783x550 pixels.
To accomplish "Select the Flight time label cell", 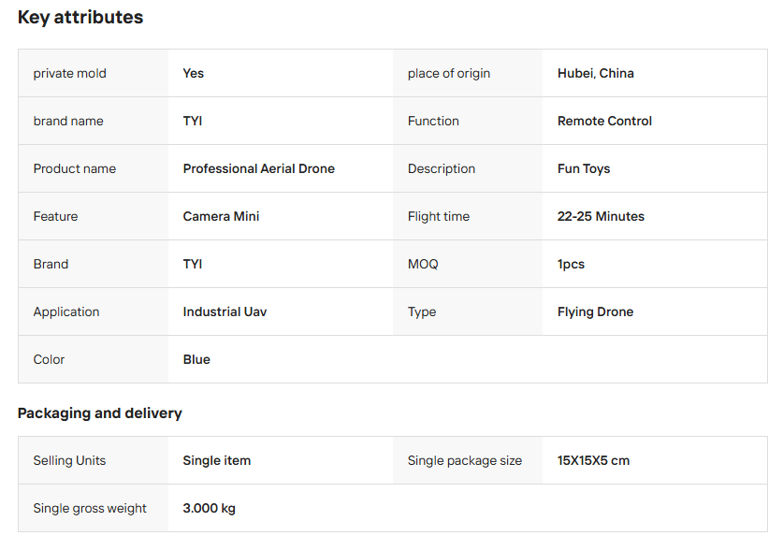I will click(439, 217).
